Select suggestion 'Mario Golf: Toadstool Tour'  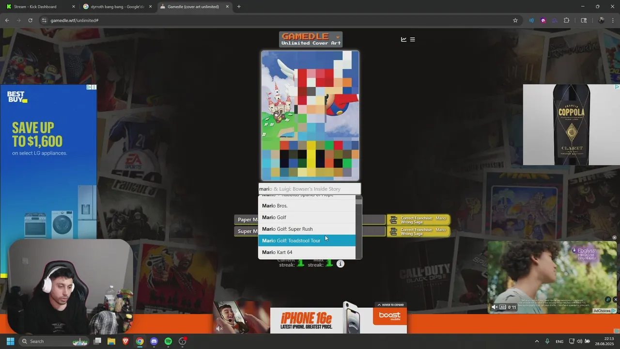pyautogui.click(x=307, y=240)
